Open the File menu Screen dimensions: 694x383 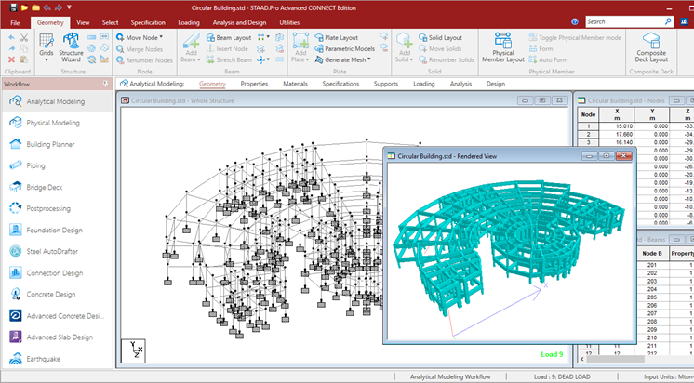(15, 20)
